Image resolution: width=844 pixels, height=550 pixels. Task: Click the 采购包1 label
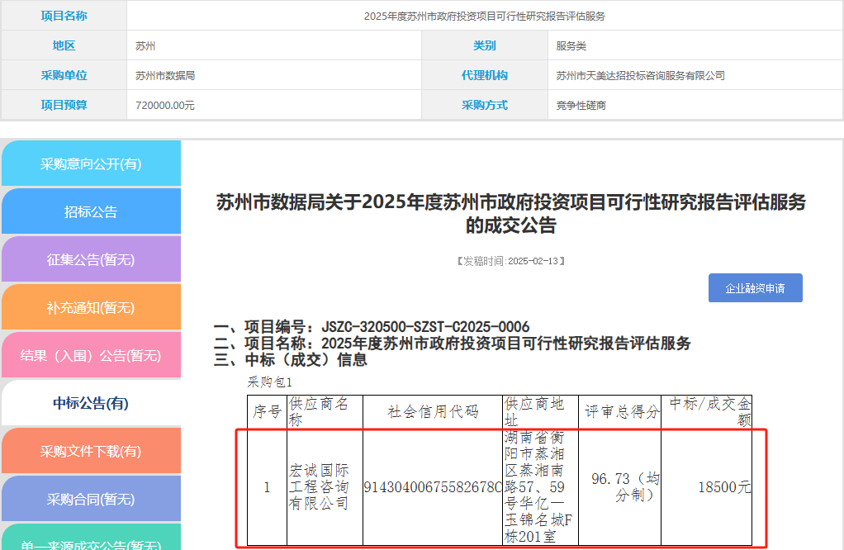click(270, 382)
